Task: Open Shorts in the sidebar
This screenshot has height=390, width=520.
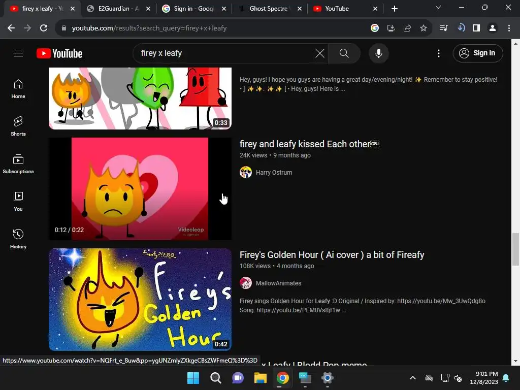Action: click(18, 126)
